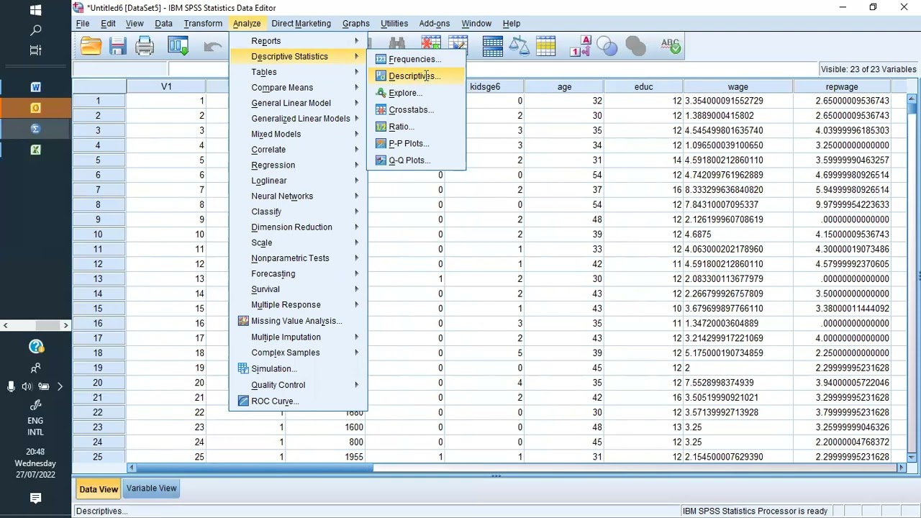
Task: Select the educ column header
Action: [x=643, y=86]
